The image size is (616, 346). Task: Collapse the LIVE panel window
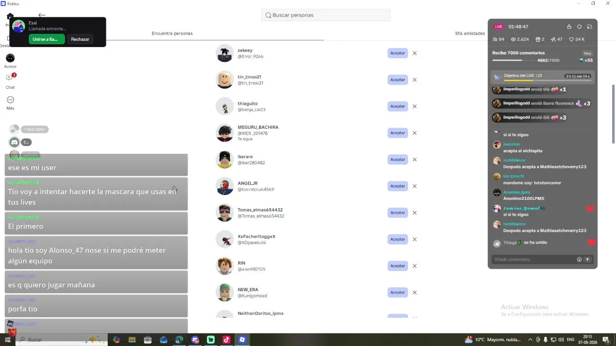click(x=590, y=27)
